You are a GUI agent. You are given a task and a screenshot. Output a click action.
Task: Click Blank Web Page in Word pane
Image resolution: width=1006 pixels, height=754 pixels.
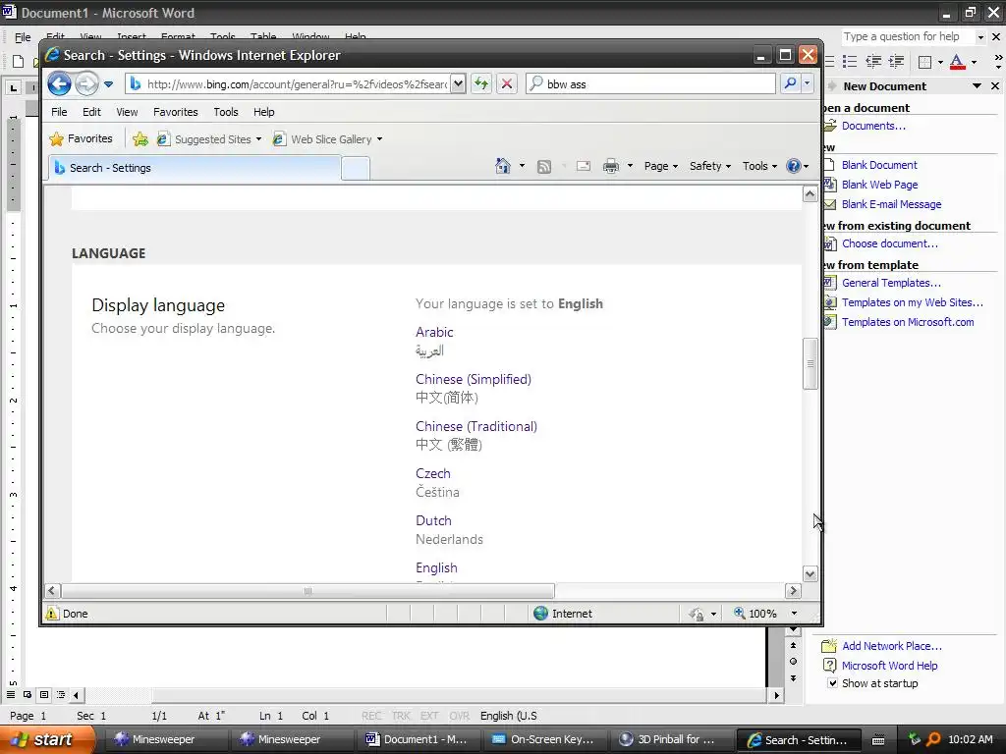click(x=879, y=185)
